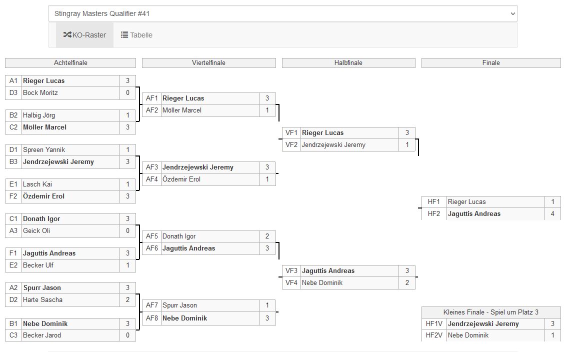Select Nebe Dominik in the Halbfinale
Screen dimensions: 564x354
click(x=322, y=283)
